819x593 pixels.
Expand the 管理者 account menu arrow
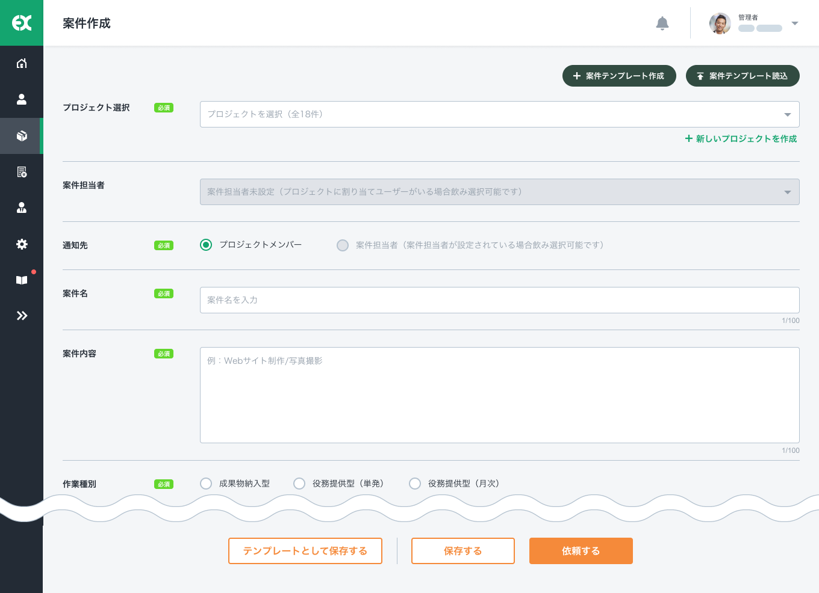point(794,23)
